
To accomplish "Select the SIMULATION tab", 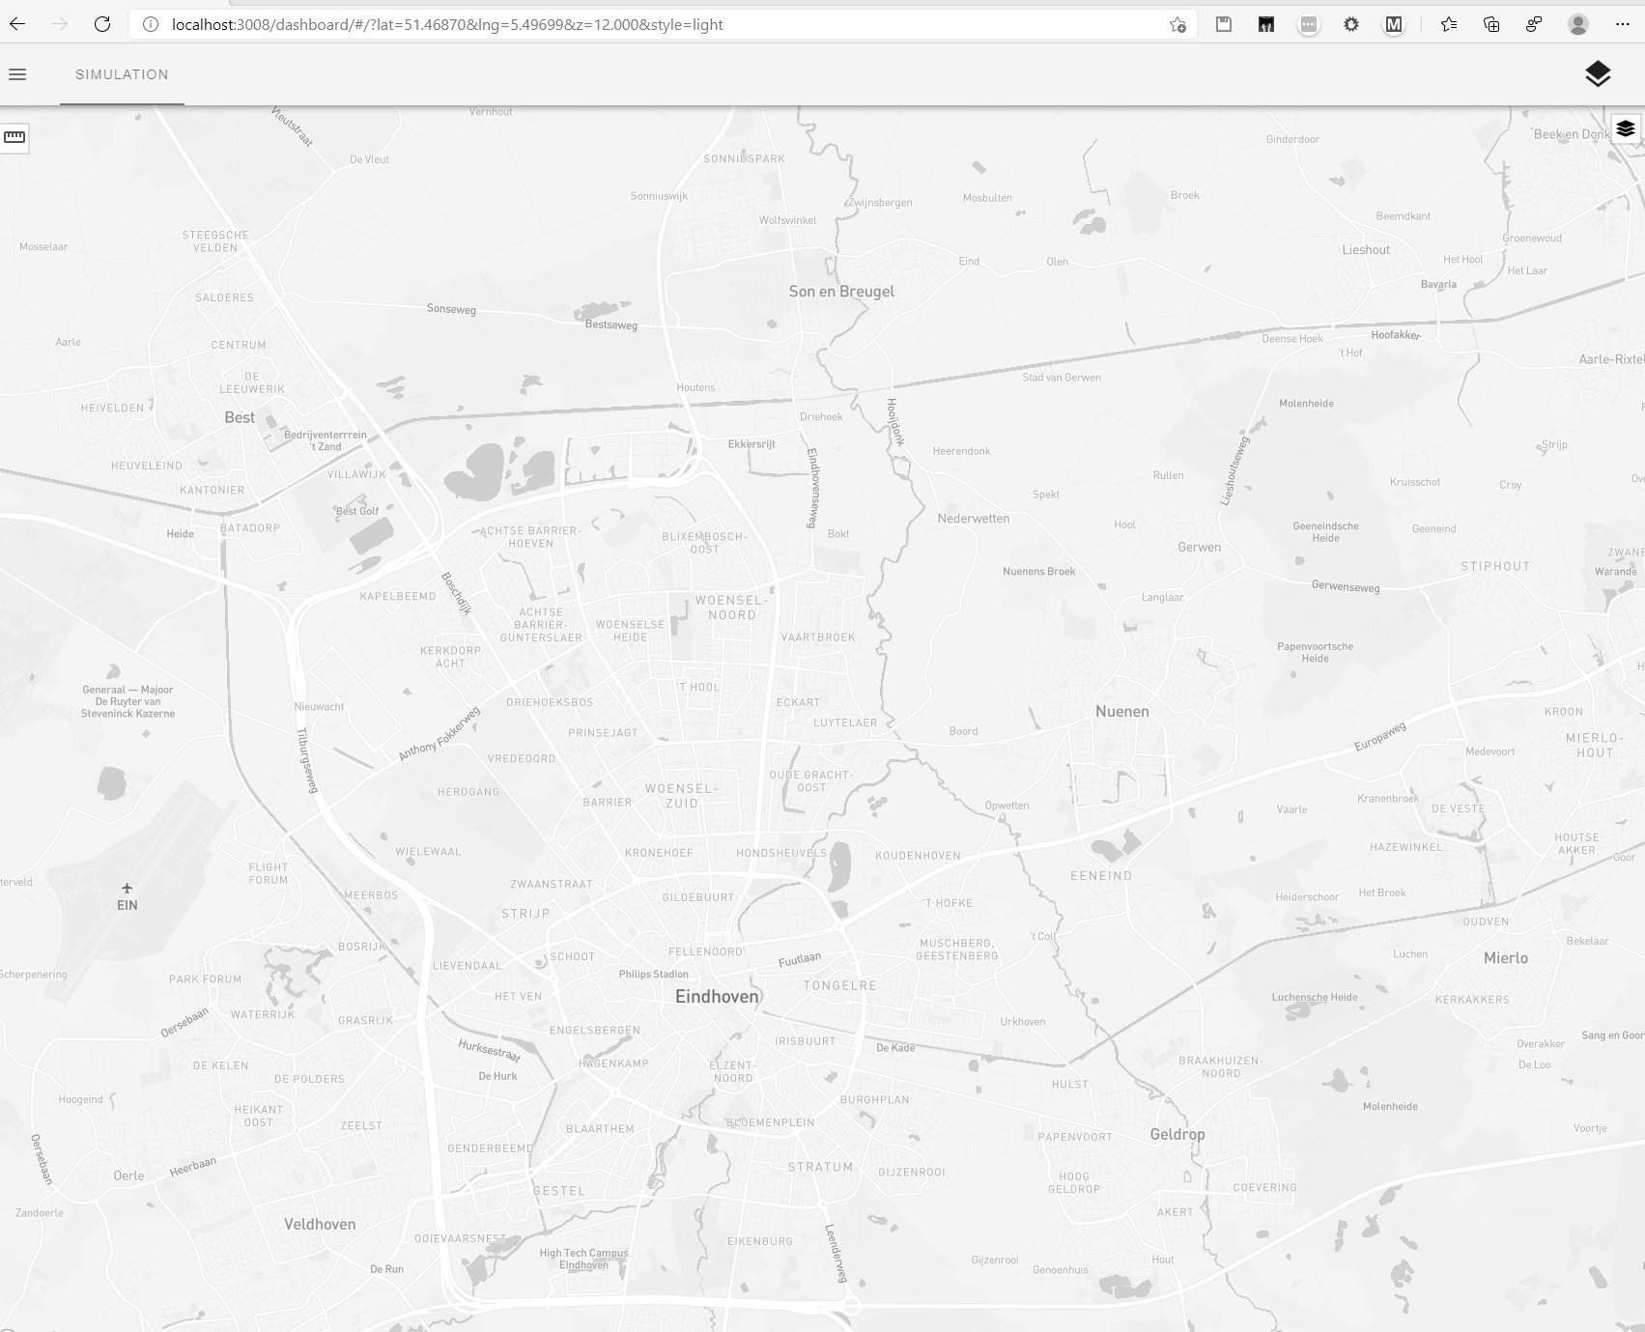I will pos(122,74).
